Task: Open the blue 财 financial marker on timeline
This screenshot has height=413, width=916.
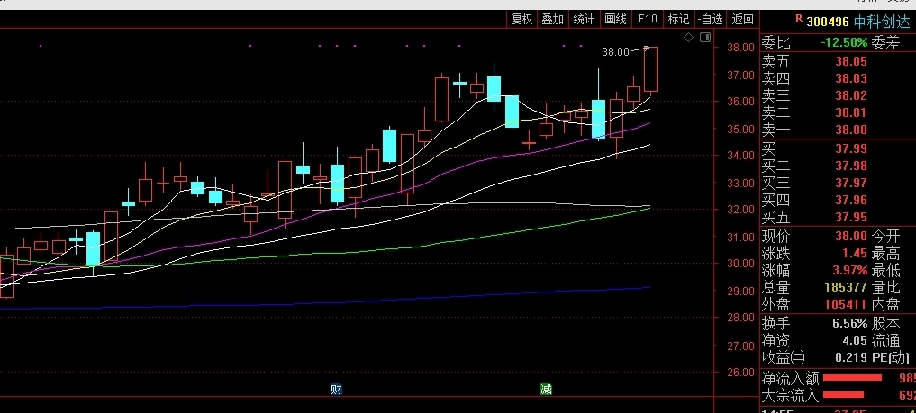Action: click(336, 389)
